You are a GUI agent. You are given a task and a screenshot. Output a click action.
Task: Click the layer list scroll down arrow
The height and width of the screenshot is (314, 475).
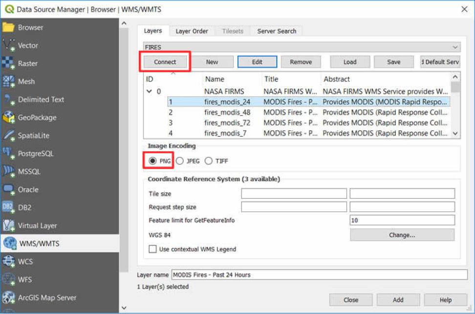click(x=455, y=133)
